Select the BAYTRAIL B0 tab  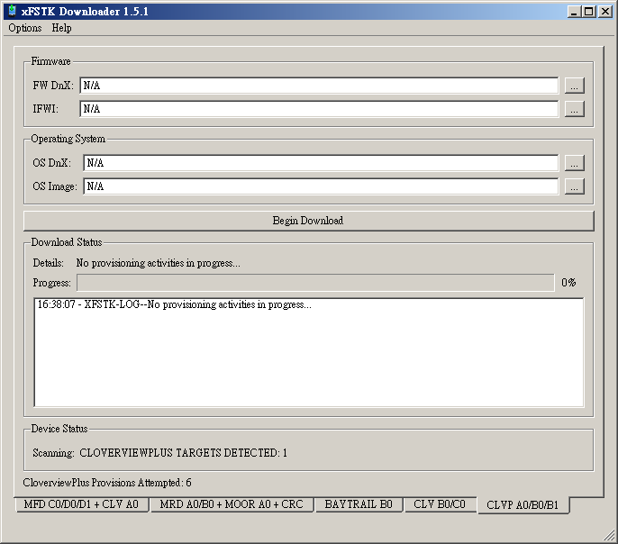click(x=359, y=504)
